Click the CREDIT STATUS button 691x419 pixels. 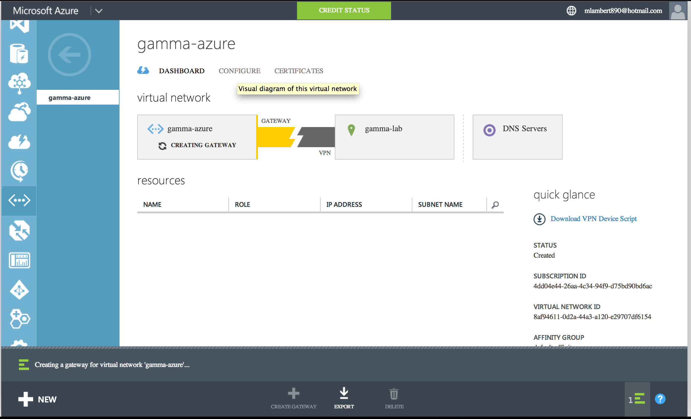(344, 10)
